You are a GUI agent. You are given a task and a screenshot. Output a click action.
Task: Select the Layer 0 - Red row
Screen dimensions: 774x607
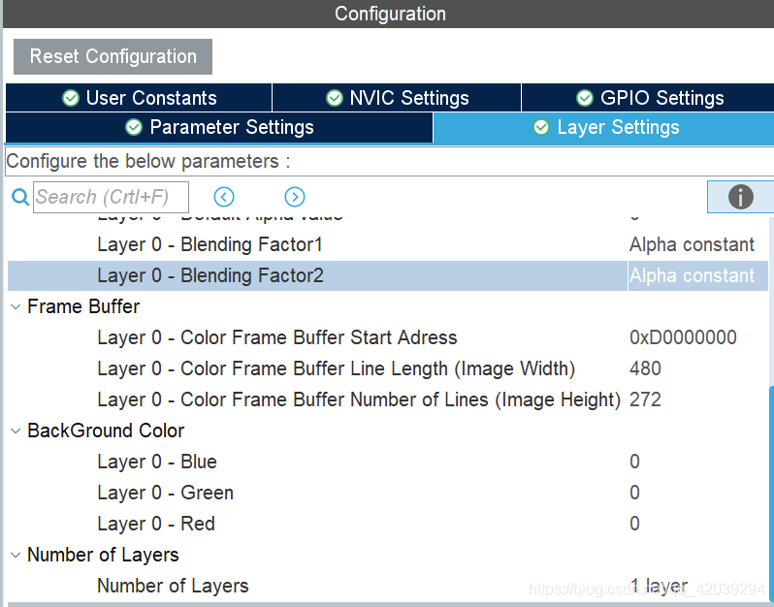pyautogui.click(x=388, y=524)
